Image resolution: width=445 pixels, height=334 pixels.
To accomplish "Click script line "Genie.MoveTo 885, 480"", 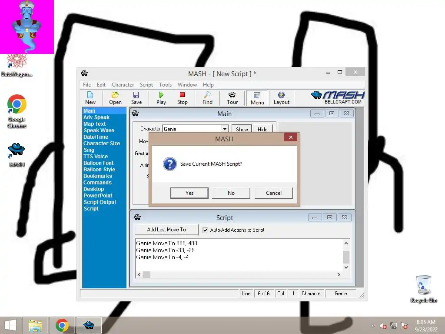I will coord(166,243).
